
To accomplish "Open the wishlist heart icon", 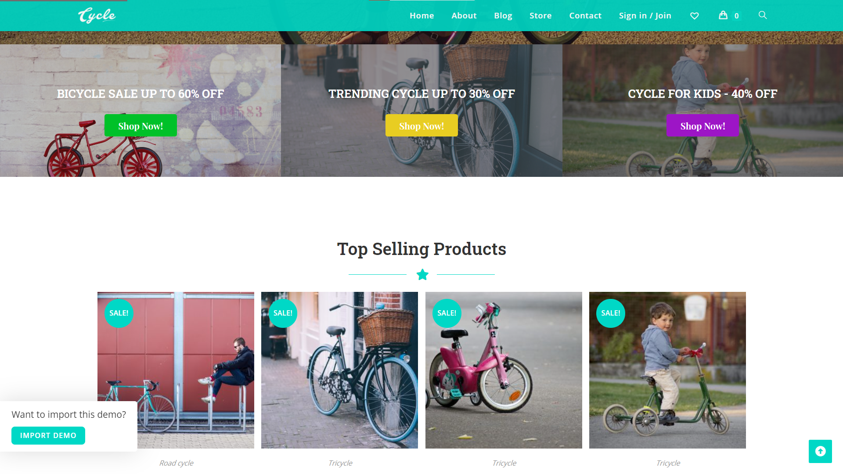I will tap(694, 16).
